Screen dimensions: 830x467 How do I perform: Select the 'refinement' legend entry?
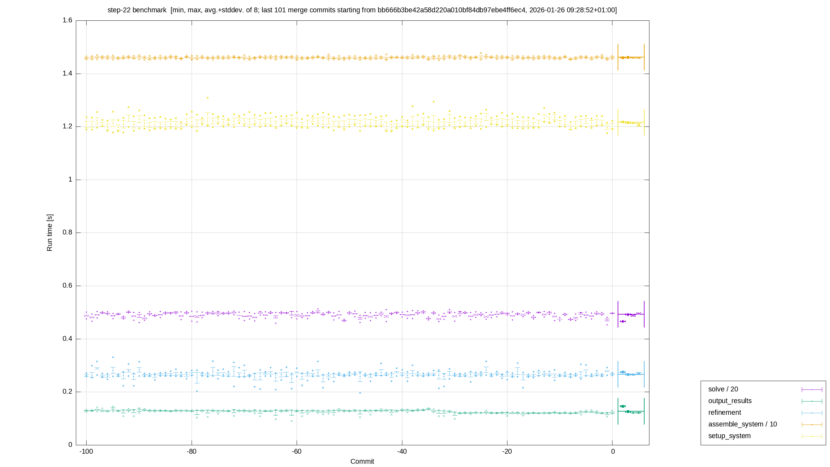725,413
